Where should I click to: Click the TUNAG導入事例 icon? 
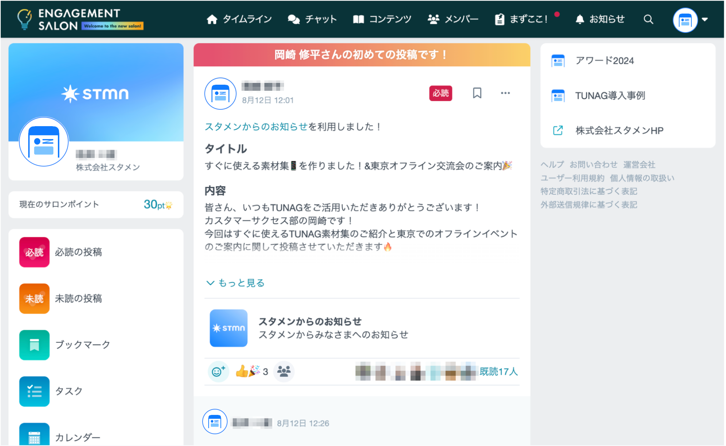click(558, 96)
